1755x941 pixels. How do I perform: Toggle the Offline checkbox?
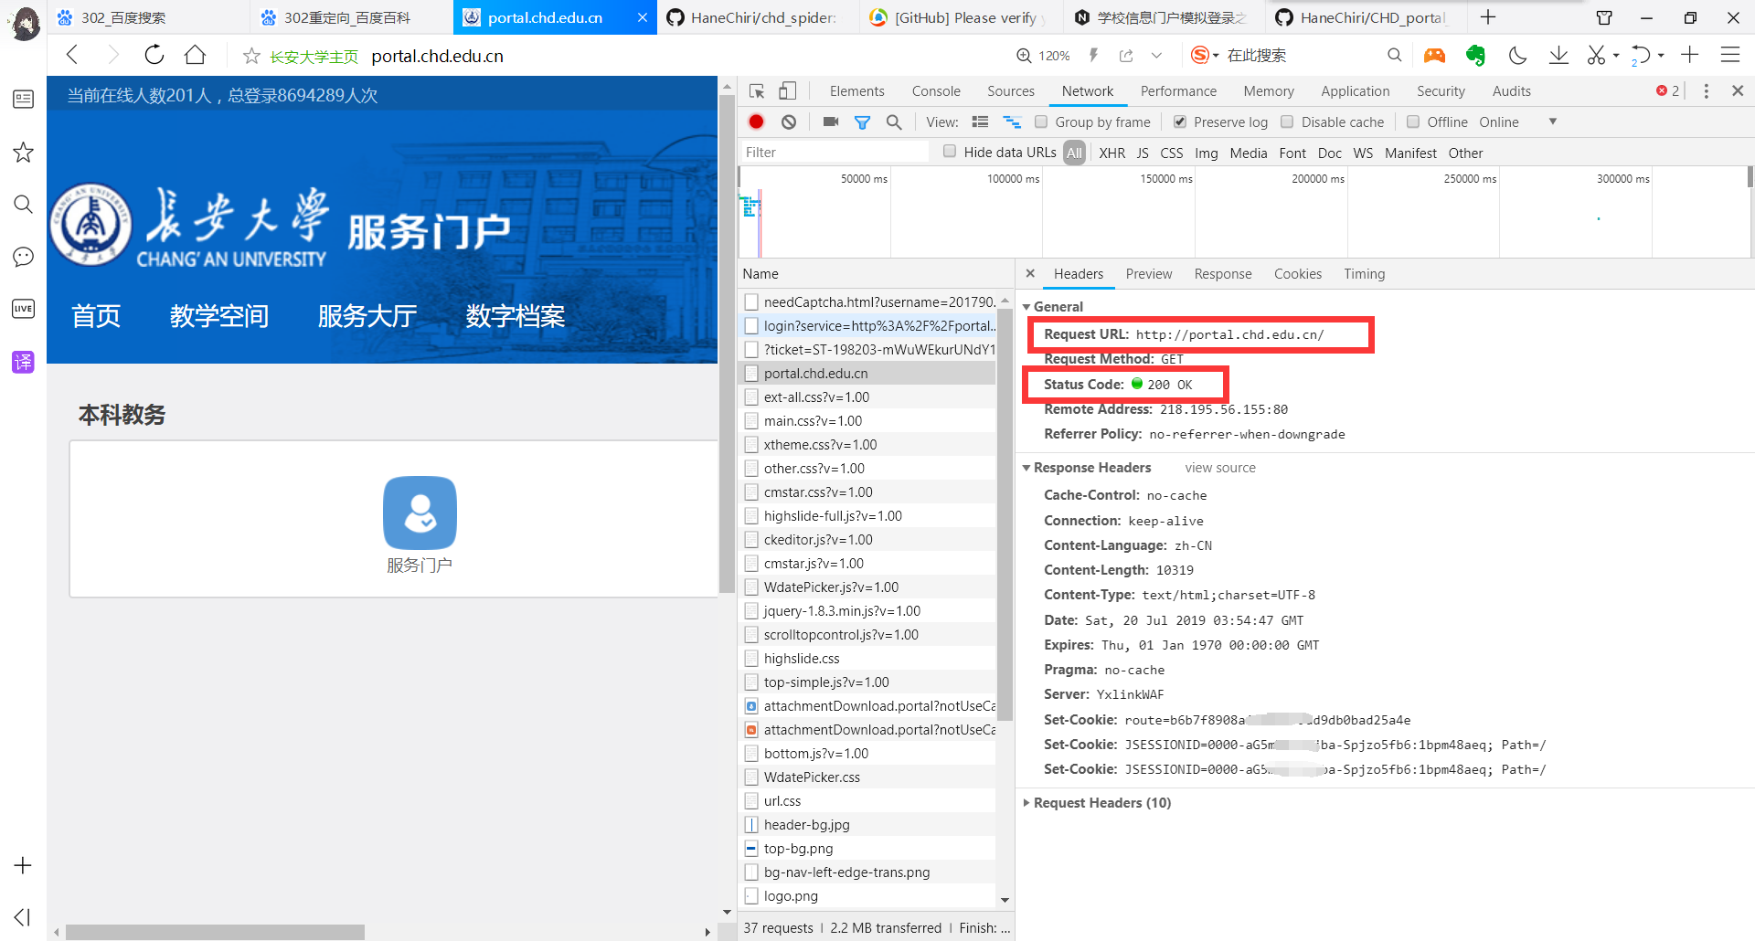coord(1413,122)
